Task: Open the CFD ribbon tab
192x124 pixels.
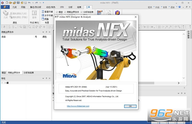Action: (62, 7)
